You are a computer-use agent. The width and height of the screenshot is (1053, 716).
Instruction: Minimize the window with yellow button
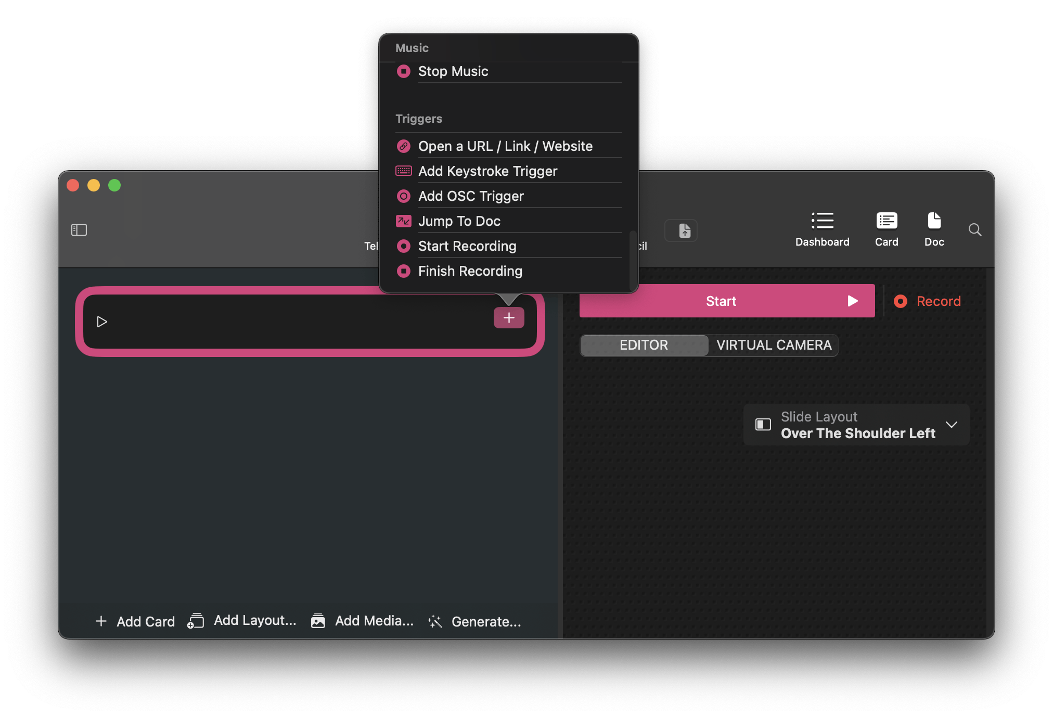pyautogui.click(x=94, y=185)
